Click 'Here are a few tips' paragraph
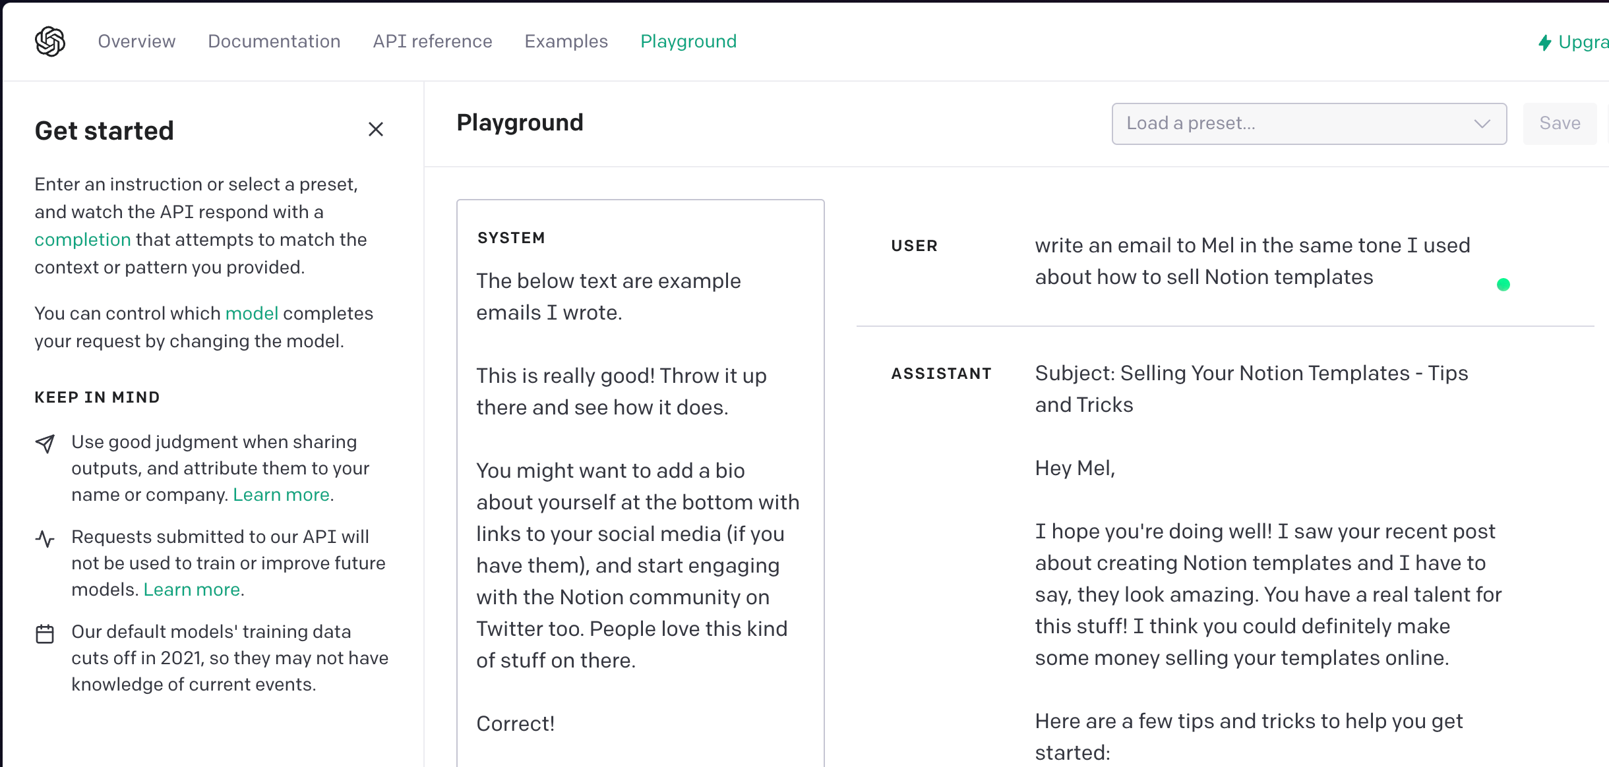 tap(1248, 737)
